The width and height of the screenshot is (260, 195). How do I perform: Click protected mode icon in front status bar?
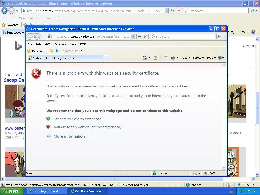click(x=195, y=173)
